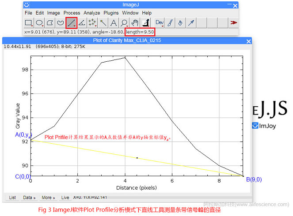
Task: Select the Polygon selection tool
Action: 50,22
